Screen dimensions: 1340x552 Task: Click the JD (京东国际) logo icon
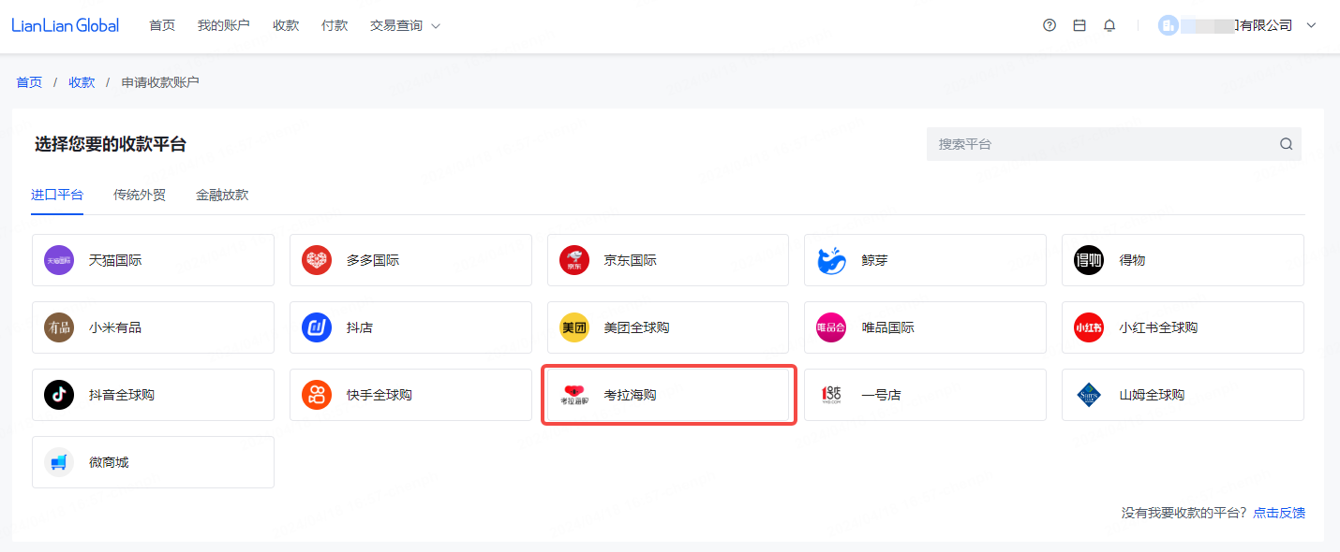574,260
